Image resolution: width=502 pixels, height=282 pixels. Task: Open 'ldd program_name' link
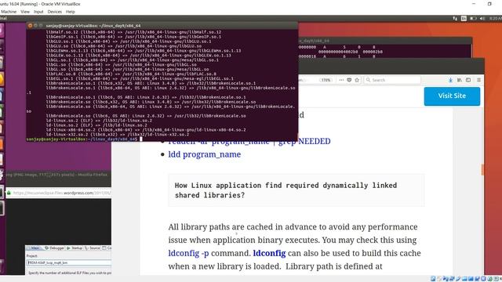(204, 154)
